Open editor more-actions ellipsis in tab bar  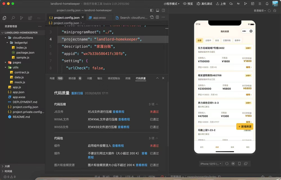coord(163,17)
